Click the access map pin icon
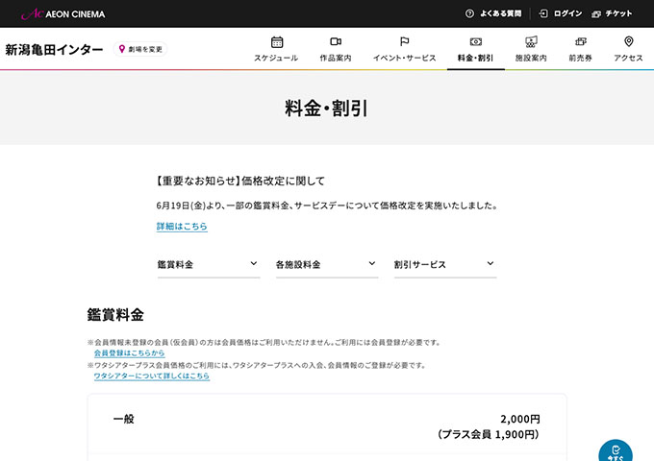Screen dimensions: 654x461 pos(629,41)
